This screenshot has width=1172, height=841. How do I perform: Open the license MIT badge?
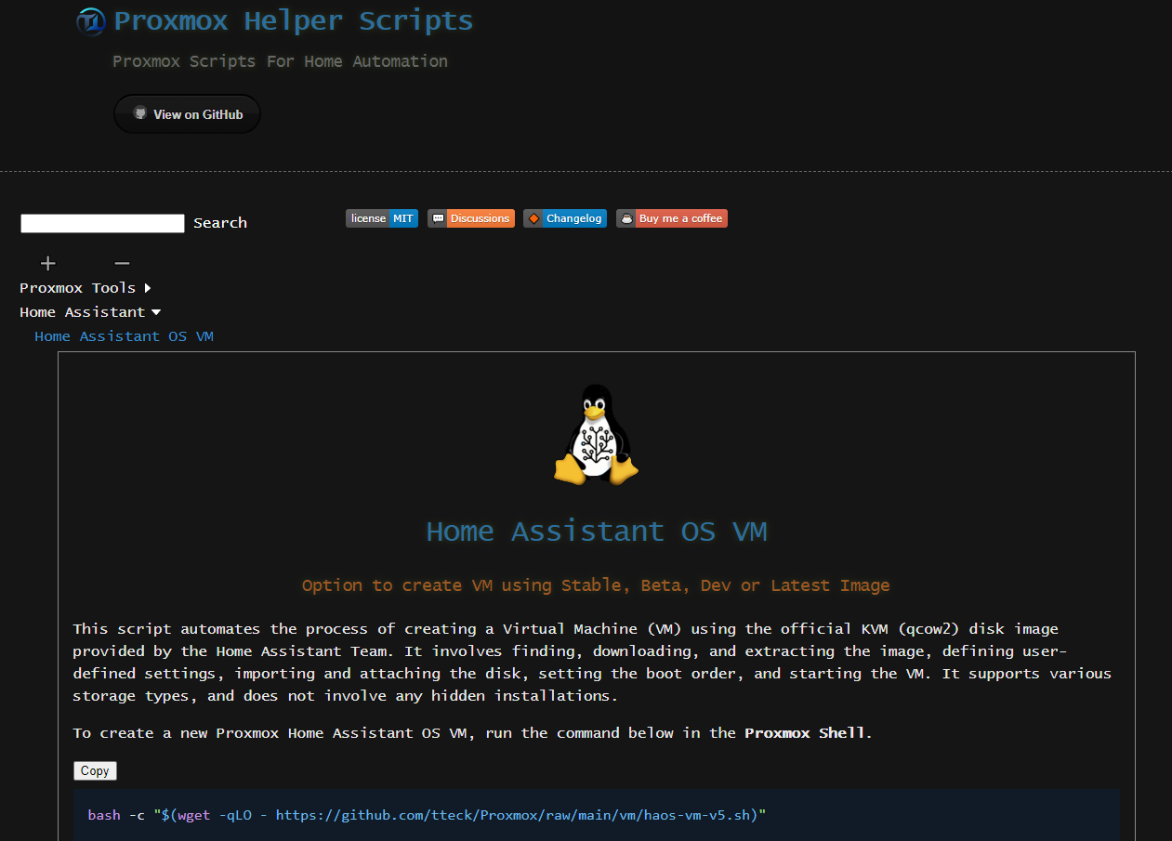382,218
